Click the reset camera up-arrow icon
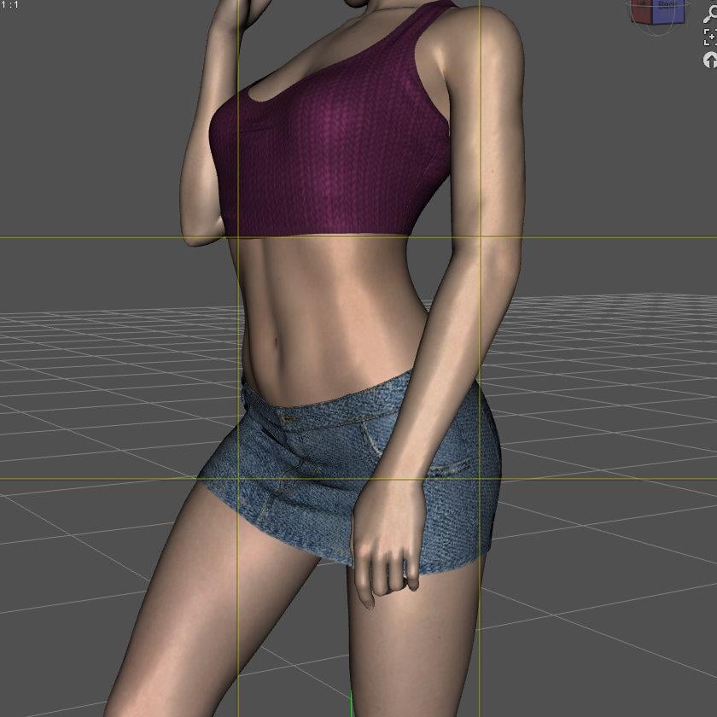The height and width of the screenshot is (717, 717). point(710,61)
